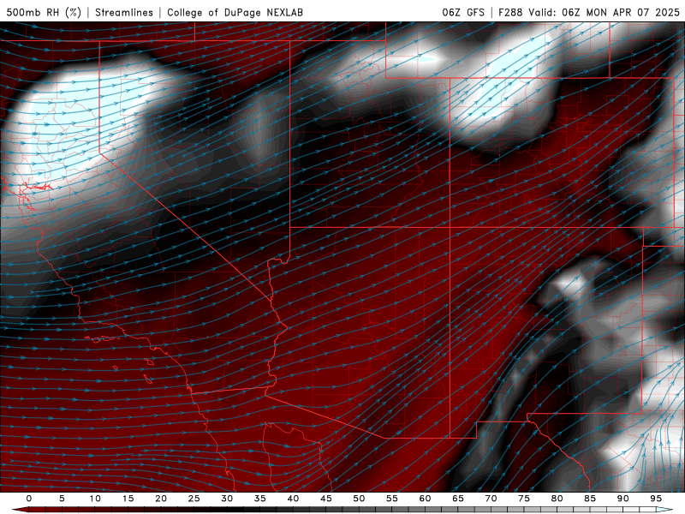685x514 pixels.
Task: Select the 60 label on the colorbar
Action: pos(425,499)
